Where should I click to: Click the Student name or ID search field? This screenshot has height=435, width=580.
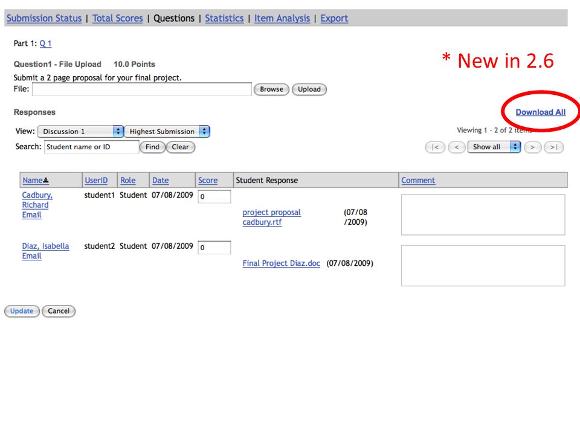pyautogui.click(x=91, y=147)
